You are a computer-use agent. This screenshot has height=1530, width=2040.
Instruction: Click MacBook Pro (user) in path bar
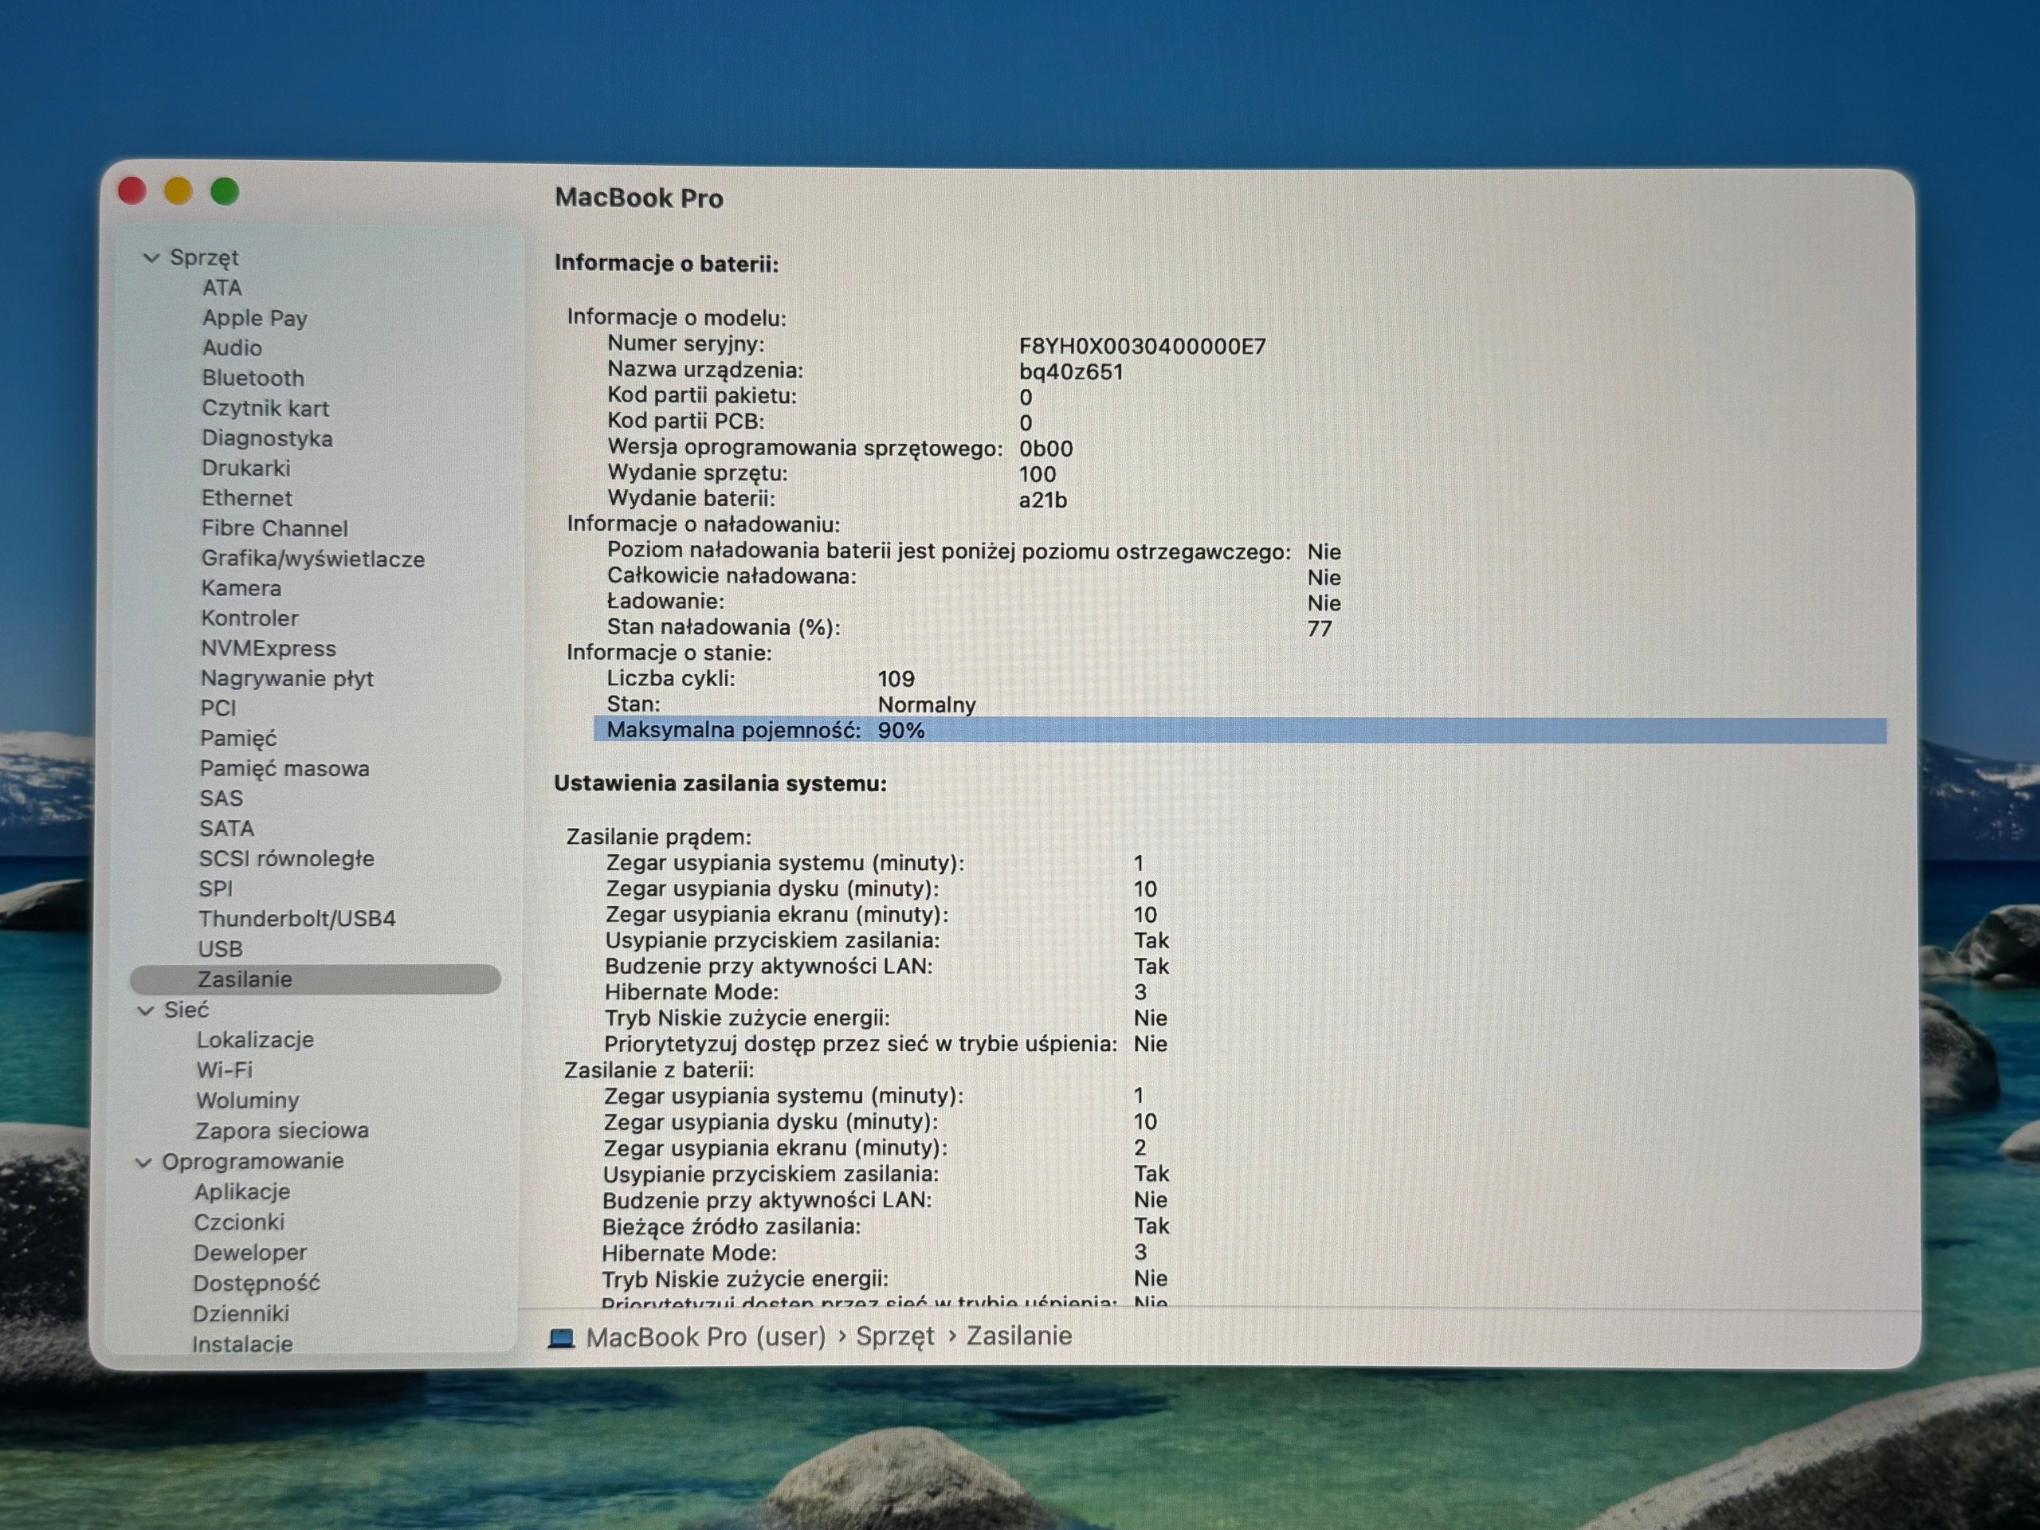pyautogui.click(x=705, y=1337)
